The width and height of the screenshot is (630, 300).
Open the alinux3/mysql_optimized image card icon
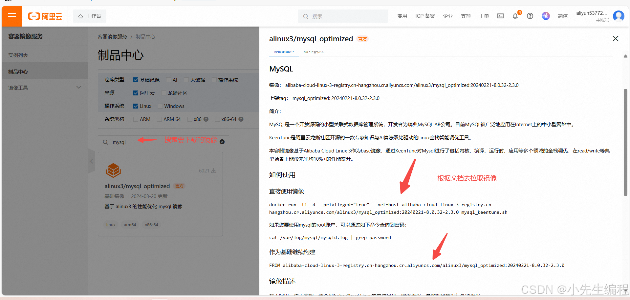pyautogui.click(x=113, y=170)
